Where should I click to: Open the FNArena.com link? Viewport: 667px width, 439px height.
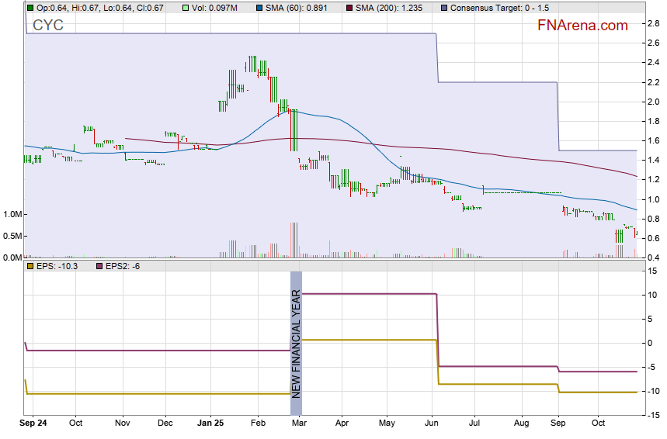click(x=582, y=26)
